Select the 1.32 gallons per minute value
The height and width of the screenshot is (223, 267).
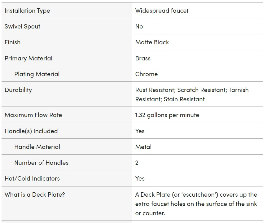(x=167, y=115)
